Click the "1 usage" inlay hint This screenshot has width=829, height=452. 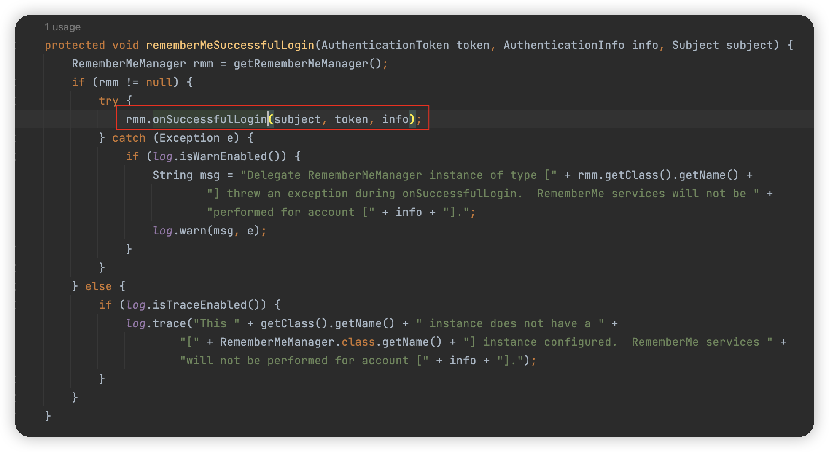coord(62,27)
